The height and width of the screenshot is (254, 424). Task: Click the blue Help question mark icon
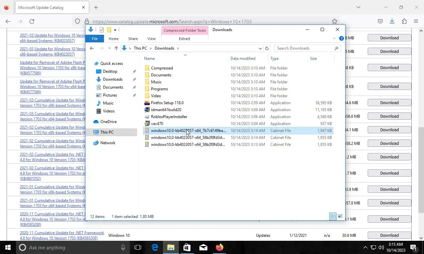pos(341,39)
